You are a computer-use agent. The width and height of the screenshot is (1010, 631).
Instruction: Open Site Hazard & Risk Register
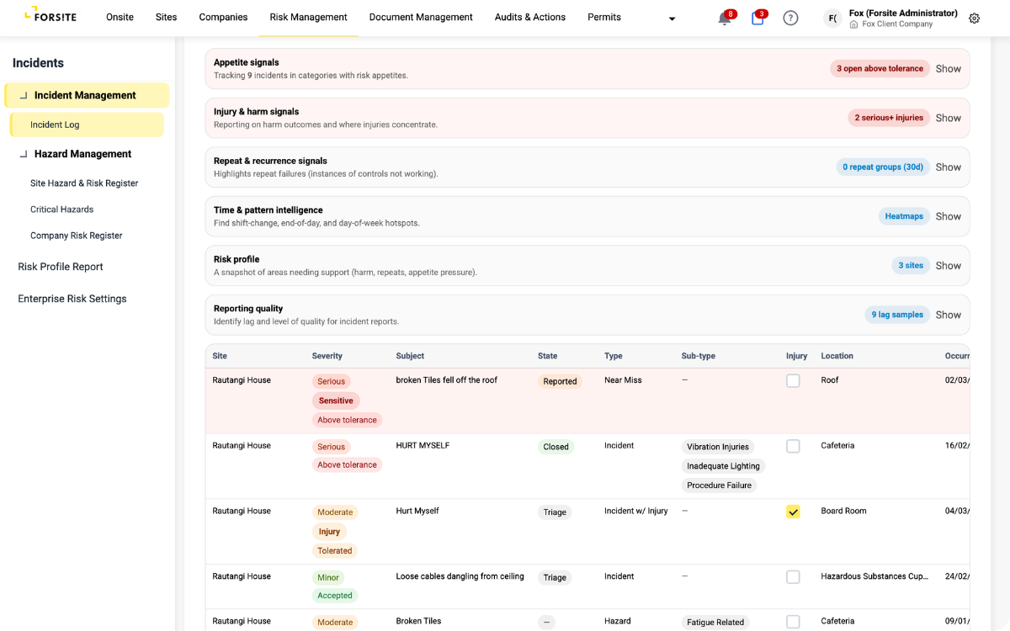point(84,183)
